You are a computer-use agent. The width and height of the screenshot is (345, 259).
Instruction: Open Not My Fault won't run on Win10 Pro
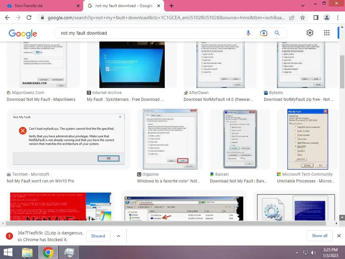[40, 181]
